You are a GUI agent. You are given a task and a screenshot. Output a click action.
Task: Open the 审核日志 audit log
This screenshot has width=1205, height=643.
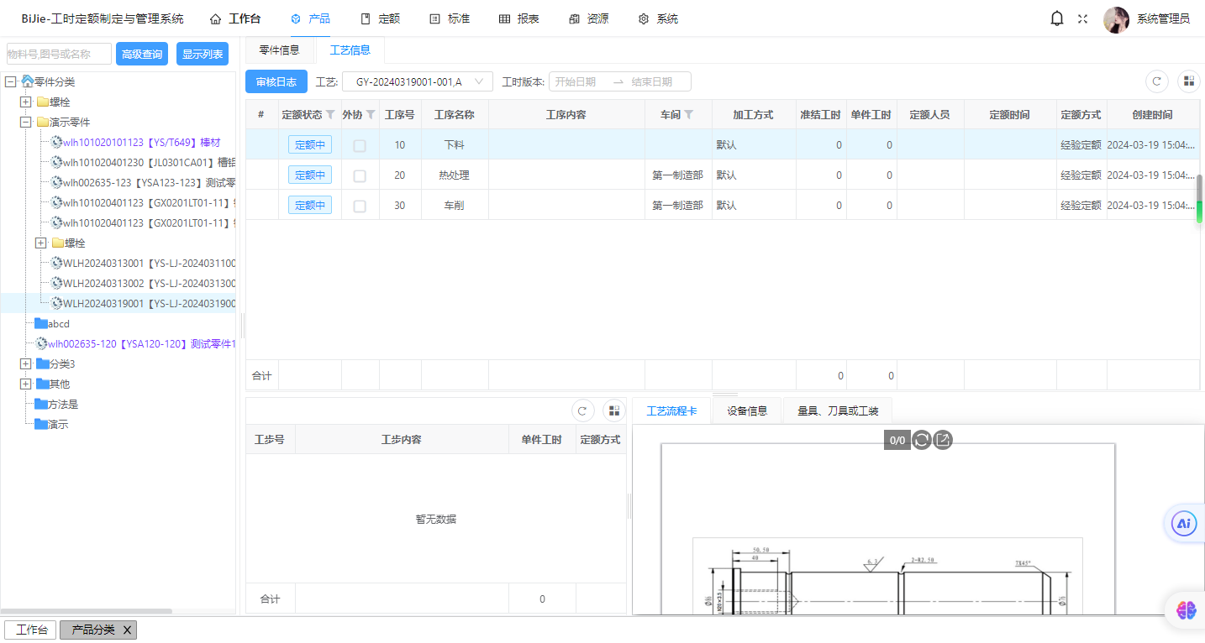tap(276, 81)
